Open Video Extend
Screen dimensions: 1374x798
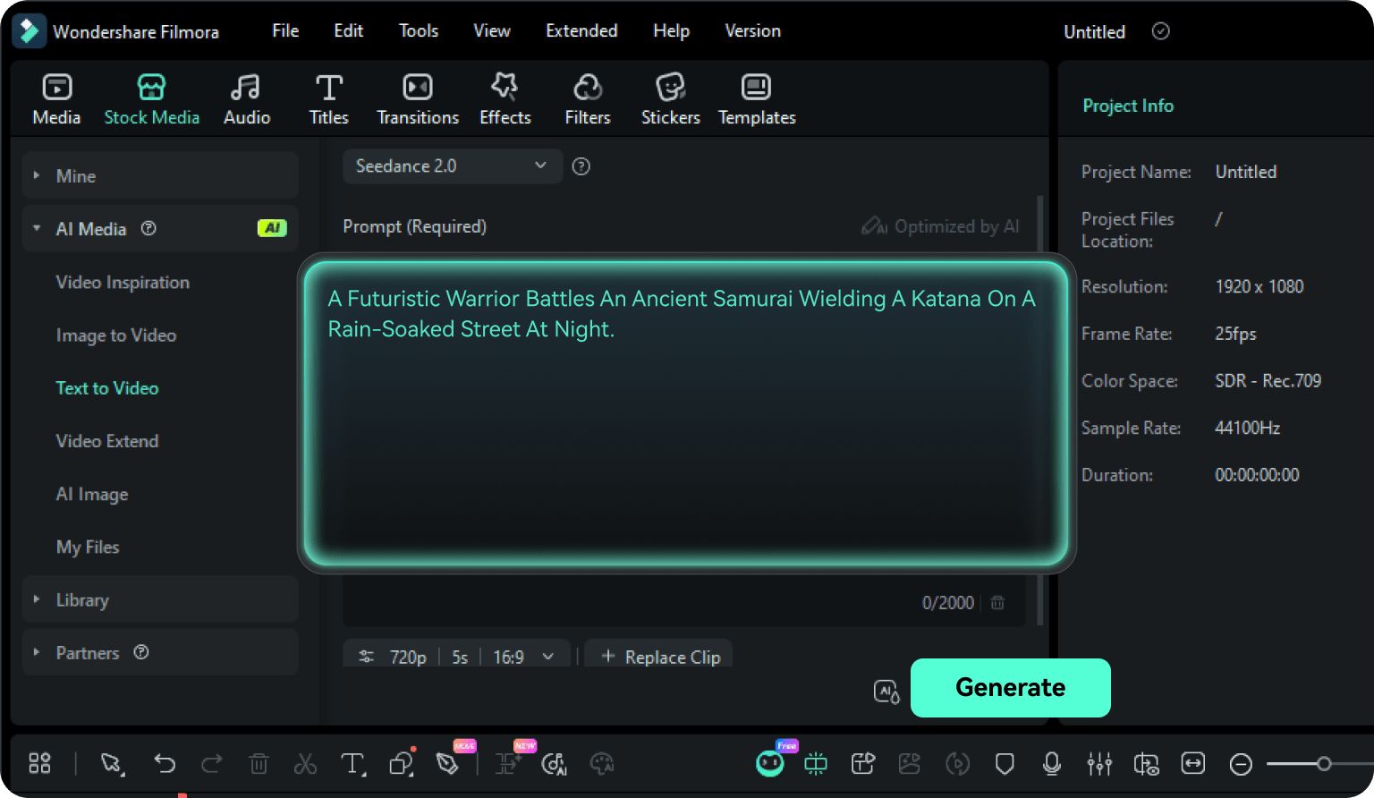(x=107, y=441)
